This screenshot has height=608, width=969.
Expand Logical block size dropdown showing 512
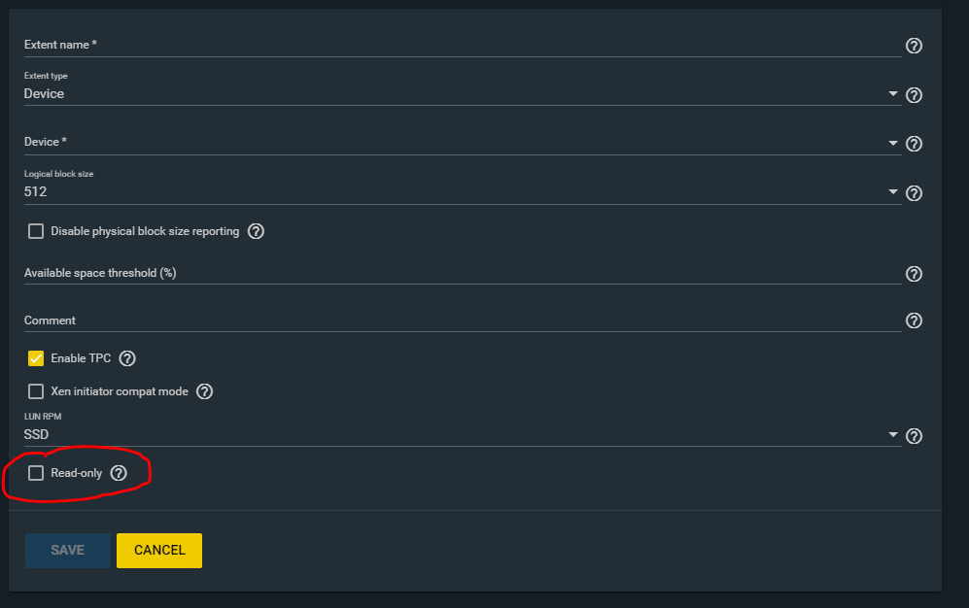[463, 192]
